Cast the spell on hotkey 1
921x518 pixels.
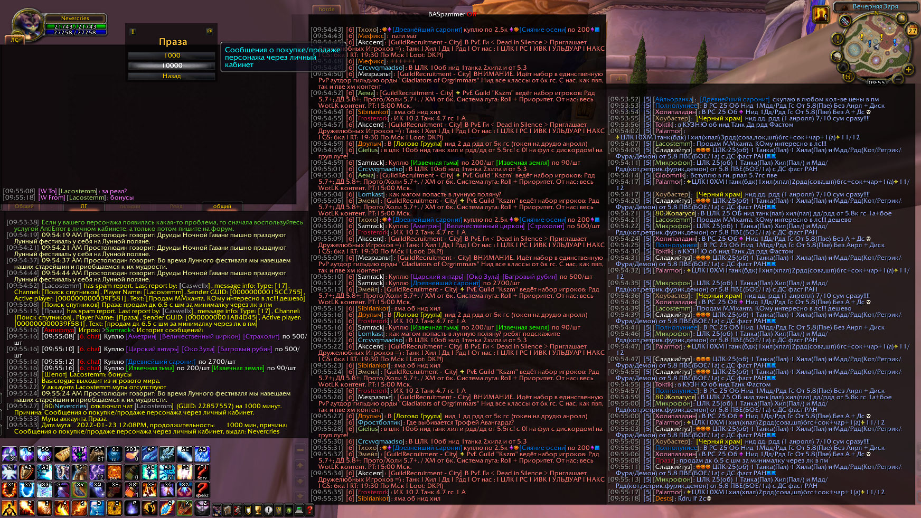tap(10, 508)
